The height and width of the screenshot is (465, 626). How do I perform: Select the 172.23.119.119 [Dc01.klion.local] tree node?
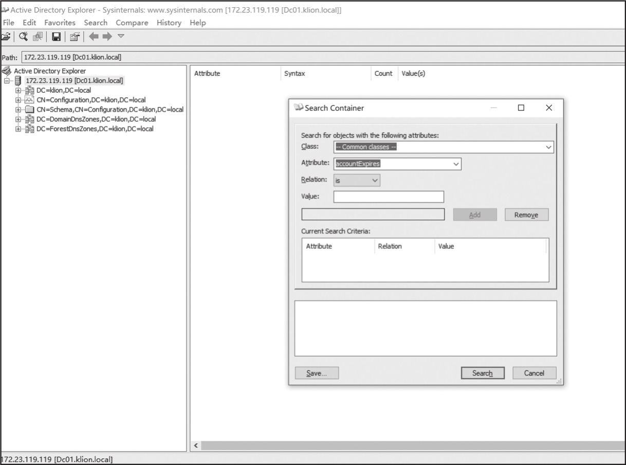coord(75,81)
